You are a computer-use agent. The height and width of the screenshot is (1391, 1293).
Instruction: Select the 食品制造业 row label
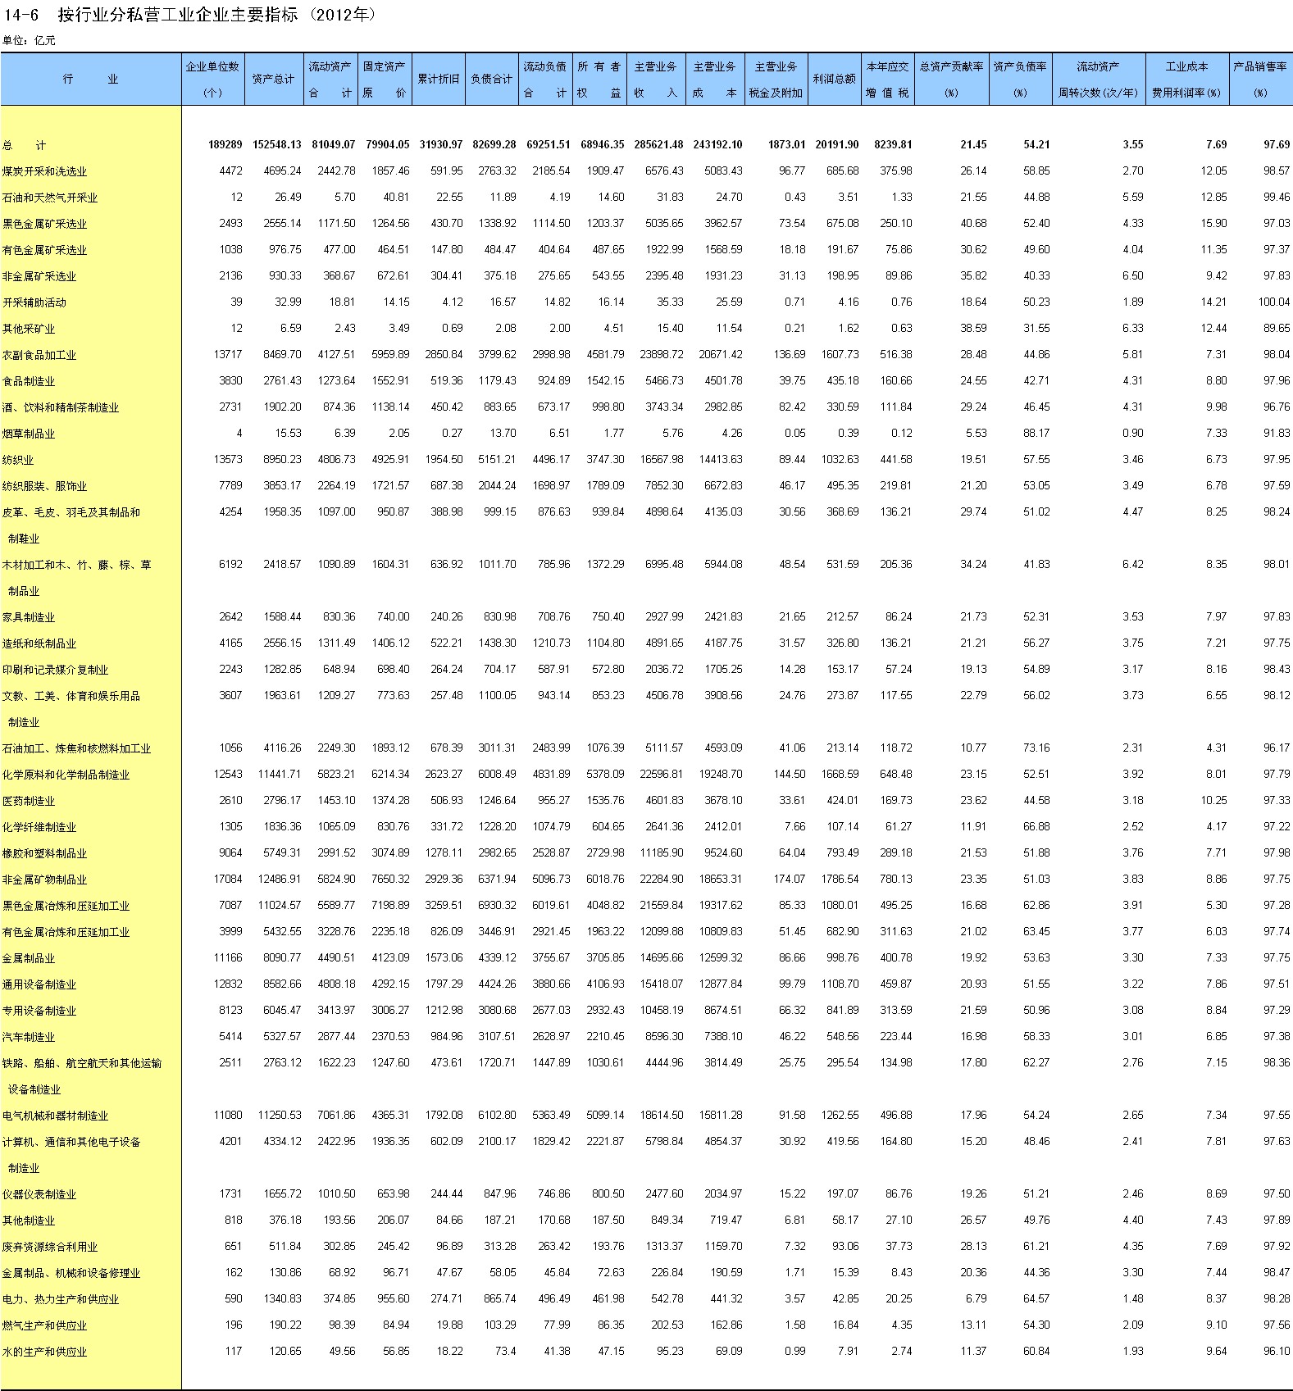[29, 381]
